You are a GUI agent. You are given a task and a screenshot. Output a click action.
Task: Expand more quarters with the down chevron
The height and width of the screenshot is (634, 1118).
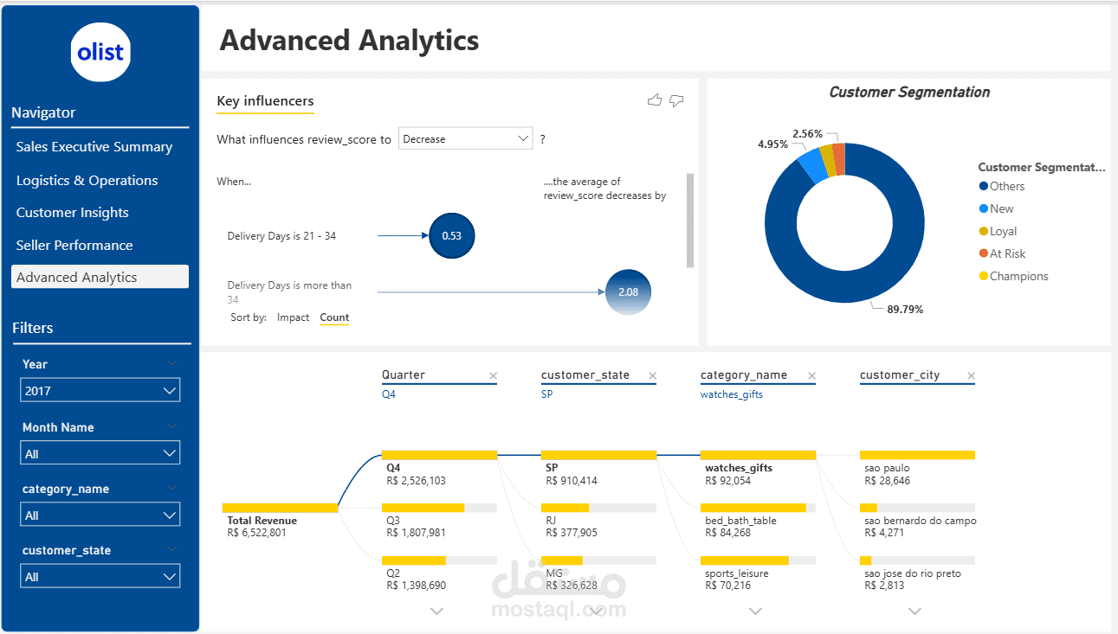click(437, 612)
